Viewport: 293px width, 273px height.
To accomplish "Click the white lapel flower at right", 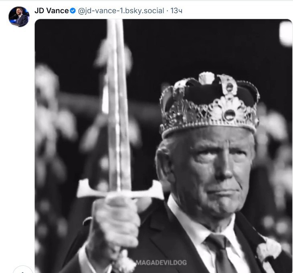I will (x=269, y=248).
